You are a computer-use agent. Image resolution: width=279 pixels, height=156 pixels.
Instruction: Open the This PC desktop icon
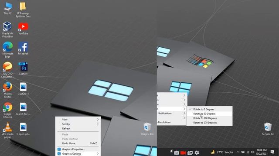point(7,8)
